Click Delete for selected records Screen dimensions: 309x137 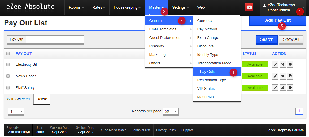pyautogui.click(x=42, y=99)
